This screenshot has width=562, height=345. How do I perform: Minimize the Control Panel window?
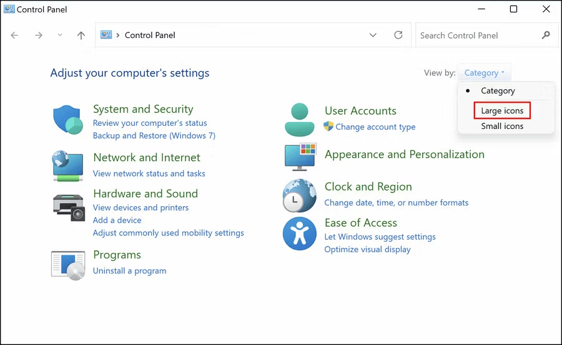point(481,9)
